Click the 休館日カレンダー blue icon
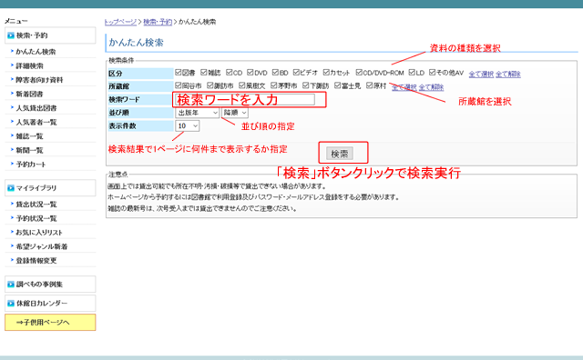Viewport: 583px width, 360px height. pyautogui.click(x=11, y=304)
